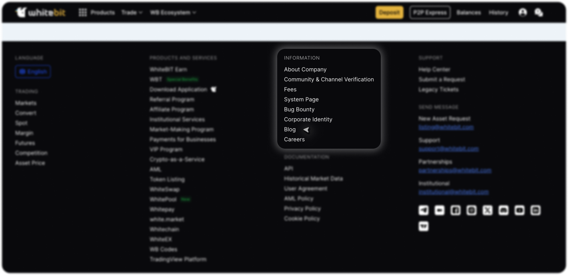The height and width of the screenshot is (275, 568).
Task: Open the VIP Program link
Action: pos(166,149)
